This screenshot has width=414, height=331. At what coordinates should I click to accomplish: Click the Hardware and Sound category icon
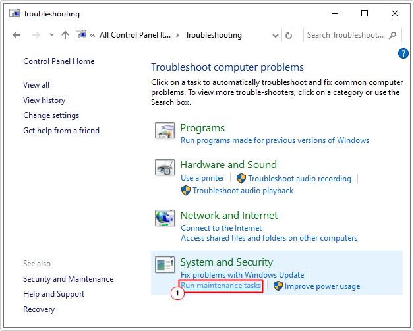(165, 167)
